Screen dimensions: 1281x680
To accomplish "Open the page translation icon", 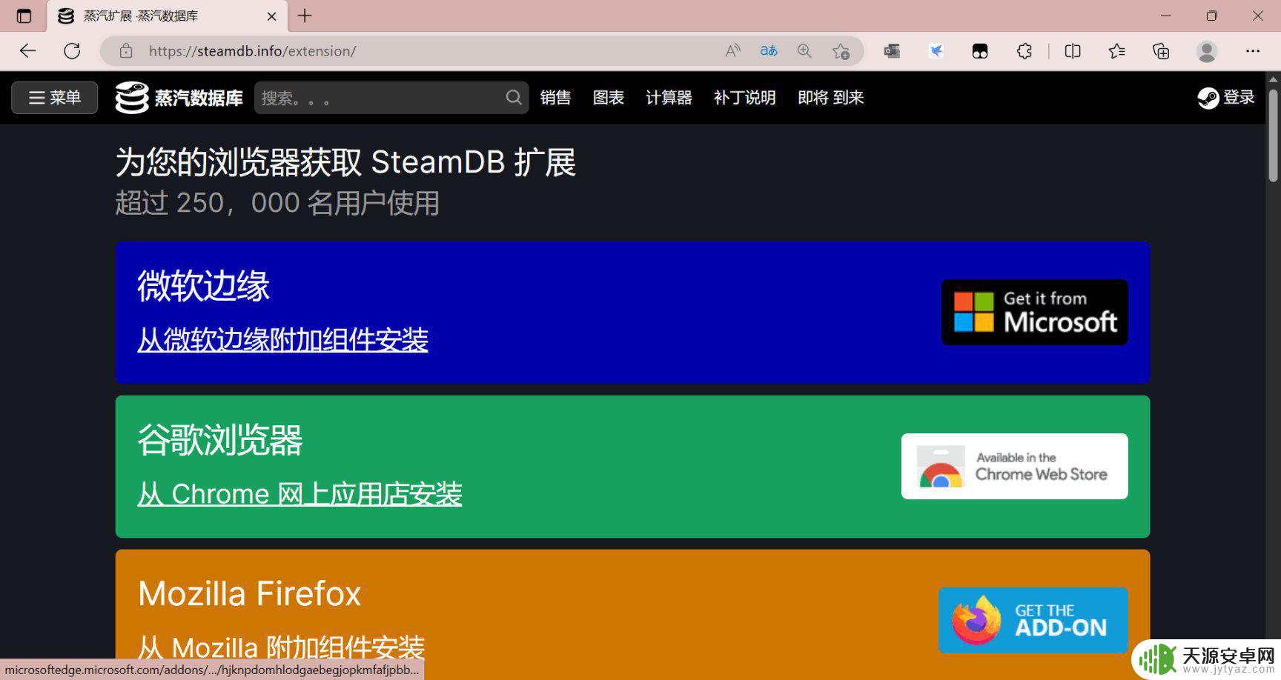I will pos(769,51).
